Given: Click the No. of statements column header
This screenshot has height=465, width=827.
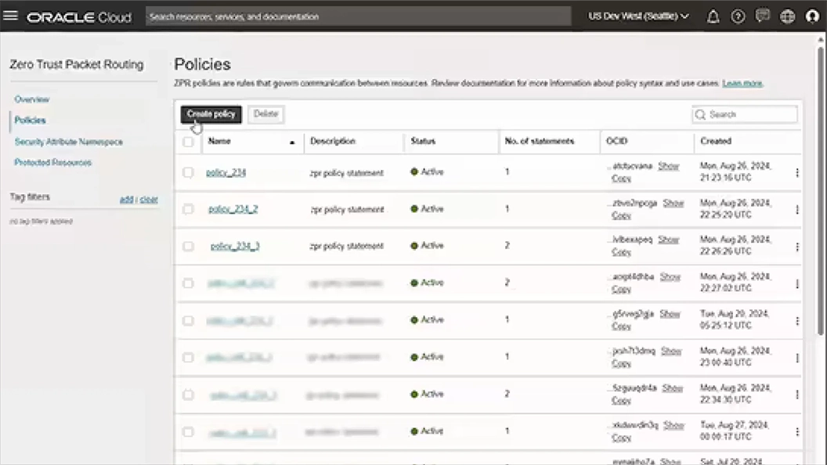Looking at the screenshot, I should click(x=539, y=141).
